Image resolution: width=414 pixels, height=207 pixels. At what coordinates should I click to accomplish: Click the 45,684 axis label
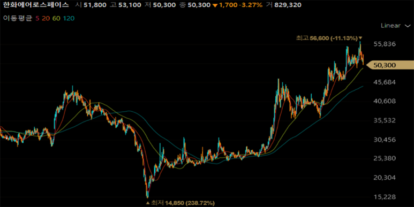click(385, 82)
